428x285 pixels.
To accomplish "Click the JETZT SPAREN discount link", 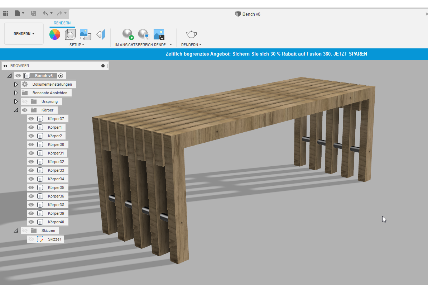I will point(351,54).
